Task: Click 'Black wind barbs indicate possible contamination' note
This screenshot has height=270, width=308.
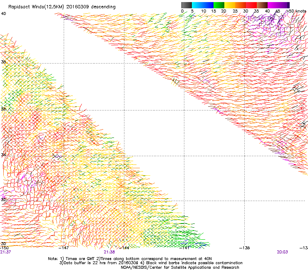Action: (x=194, y=263)
